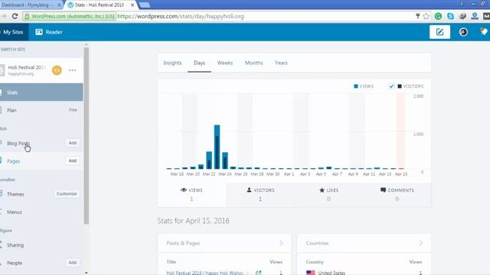The width and height of the screenshot is (490, 275).
Task: Open Blog Posts in the sidebar
Action: pos(18,143)
